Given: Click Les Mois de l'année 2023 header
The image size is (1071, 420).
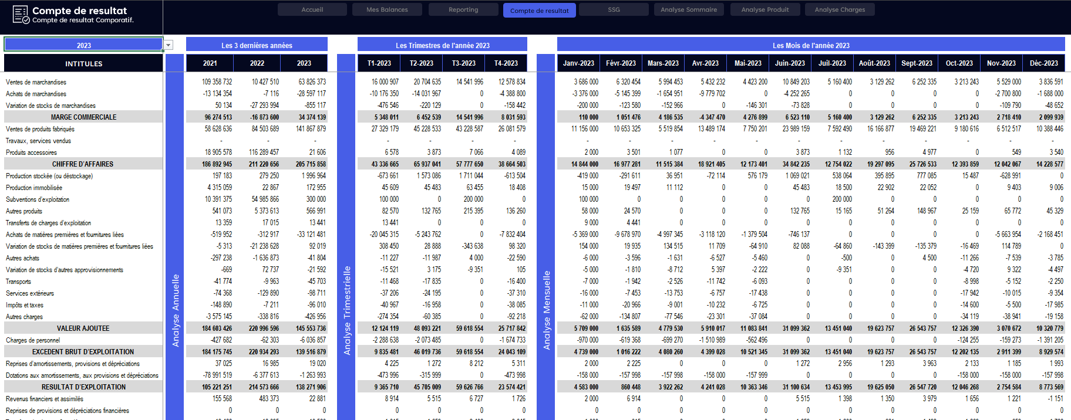Looking at the screenshot, I should [x=811, y=45].
